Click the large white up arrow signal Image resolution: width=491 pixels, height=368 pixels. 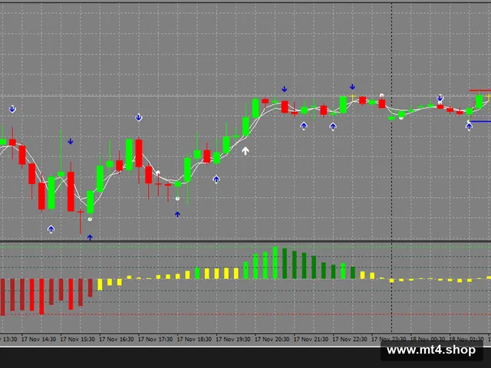point(245,151)
